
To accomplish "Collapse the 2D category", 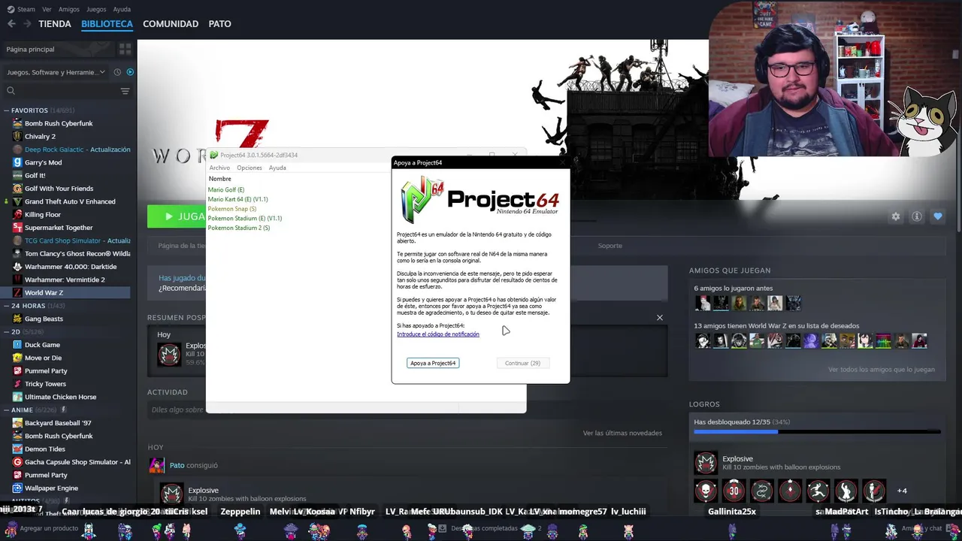I will 7,331.
